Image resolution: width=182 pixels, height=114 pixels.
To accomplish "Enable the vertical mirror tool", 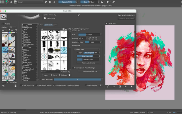I will point(108,2).
